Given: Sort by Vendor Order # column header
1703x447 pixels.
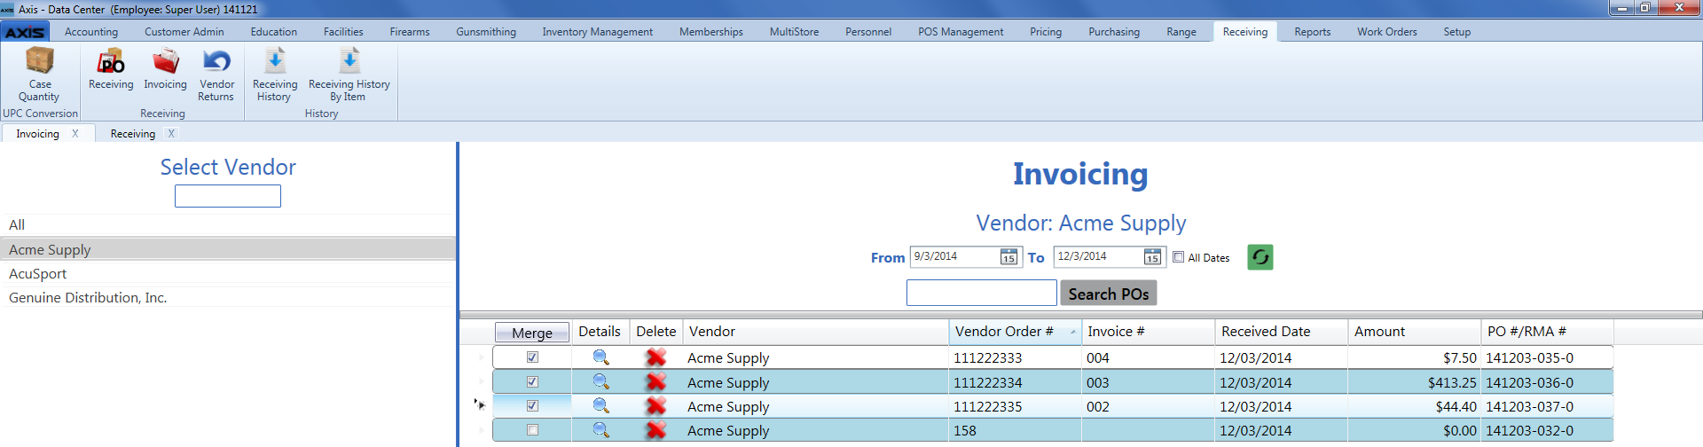Looking at the screenshot, I should pos(1015,332).
